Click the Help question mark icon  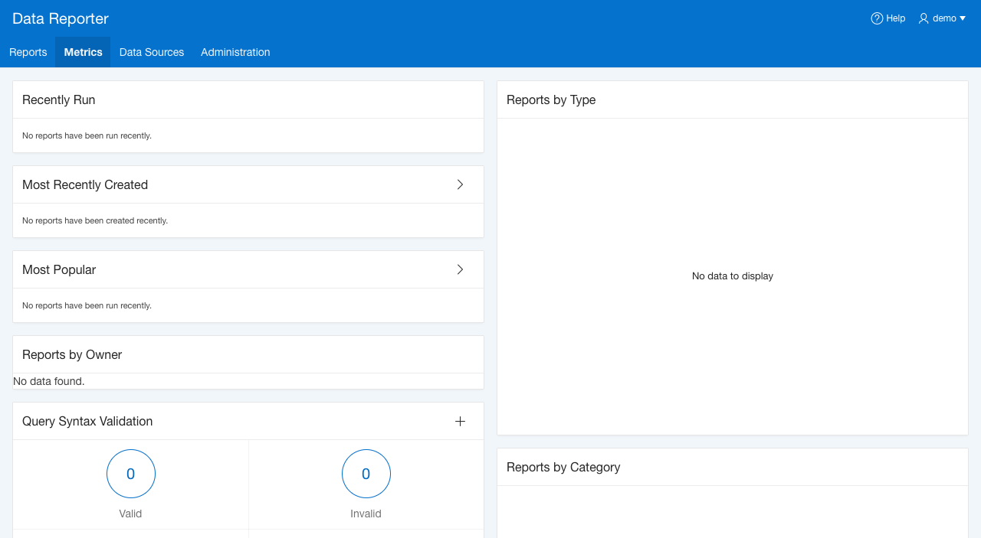[877, 18]
